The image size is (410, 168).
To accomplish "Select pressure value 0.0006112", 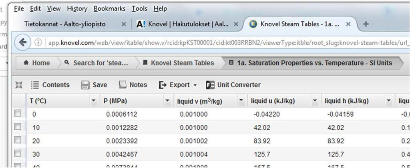I will point(122,114).
